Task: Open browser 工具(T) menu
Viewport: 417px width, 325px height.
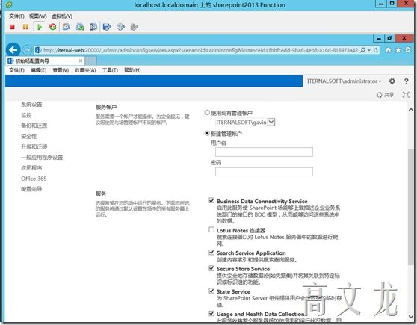Action: (x=110, y=70)
